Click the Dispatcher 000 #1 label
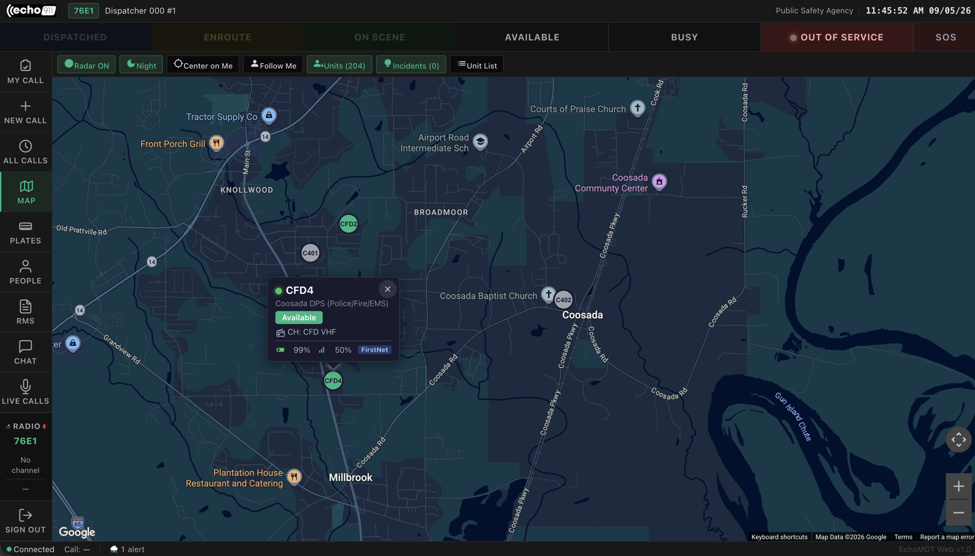The image size is (975, 556). point(140,11)
